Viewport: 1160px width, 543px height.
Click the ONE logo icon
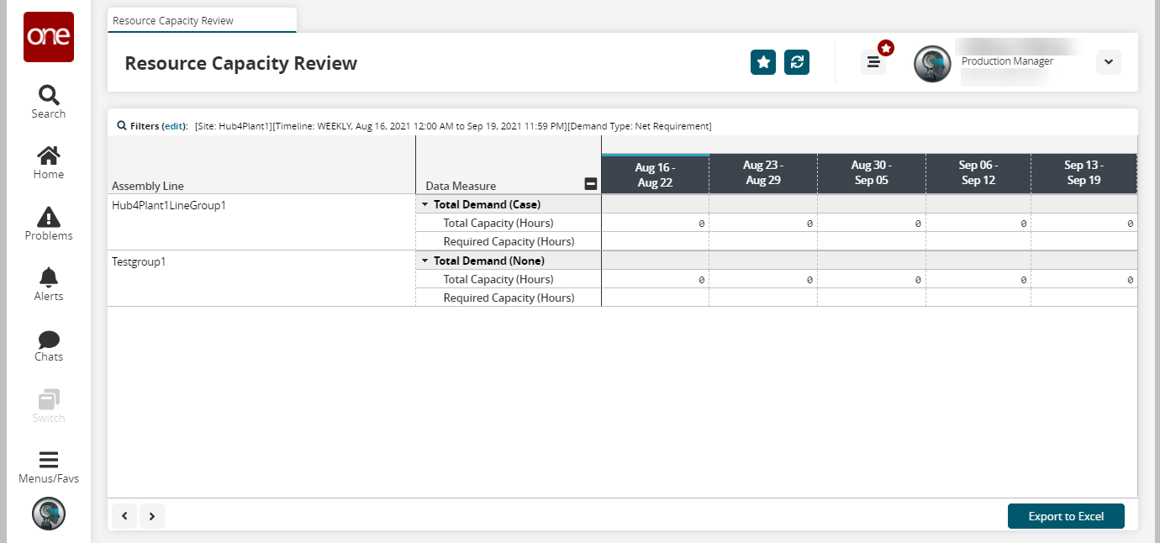pyautogui.click(x=48, y=37)
